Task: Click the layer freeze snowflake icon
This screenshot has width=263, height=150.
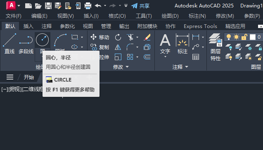Action: [x=249, y=47]
